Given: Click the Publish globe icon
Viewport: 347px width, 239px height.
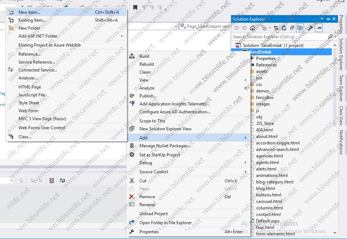Looking at the screenshot, I should coord(132,96).
